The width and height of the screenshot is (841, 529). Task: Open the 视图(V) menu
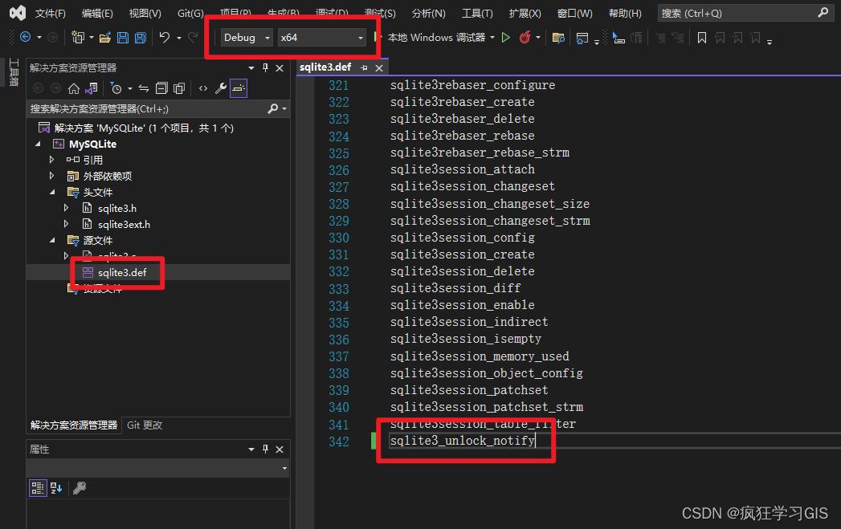click(x=145, y=14)
